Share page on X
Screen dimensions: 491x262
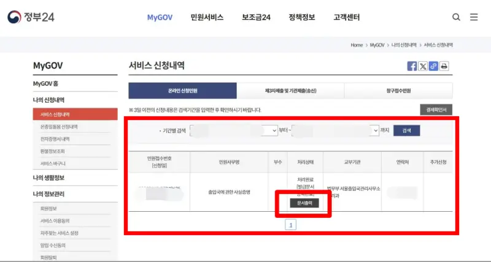tap(423, 66)
